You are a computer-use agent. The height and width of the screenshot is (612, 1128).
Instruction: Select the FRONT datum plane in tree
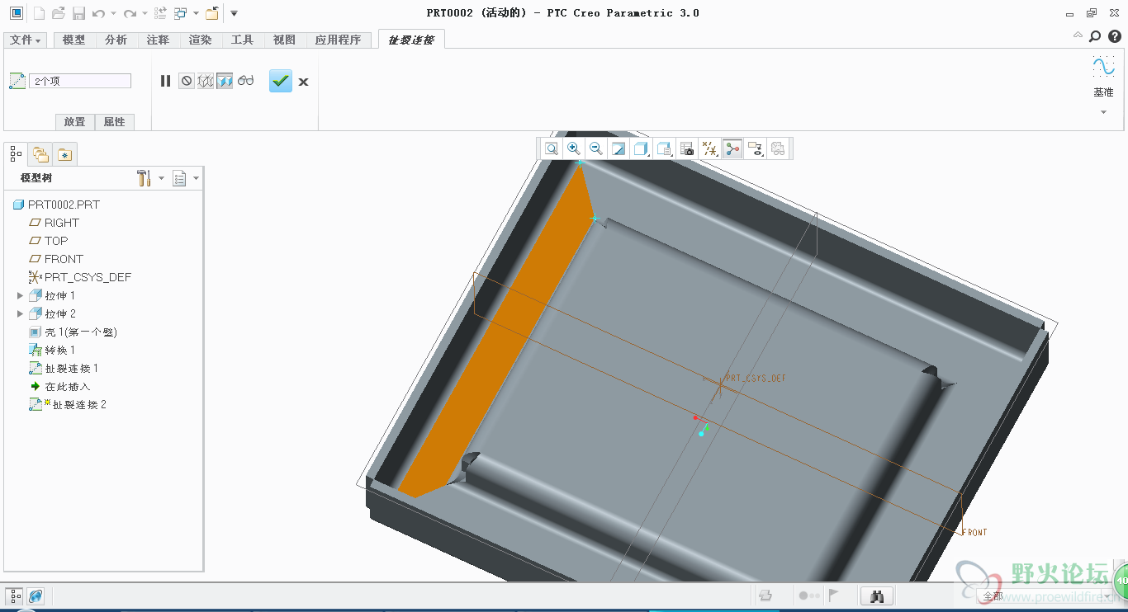point(55,259)
